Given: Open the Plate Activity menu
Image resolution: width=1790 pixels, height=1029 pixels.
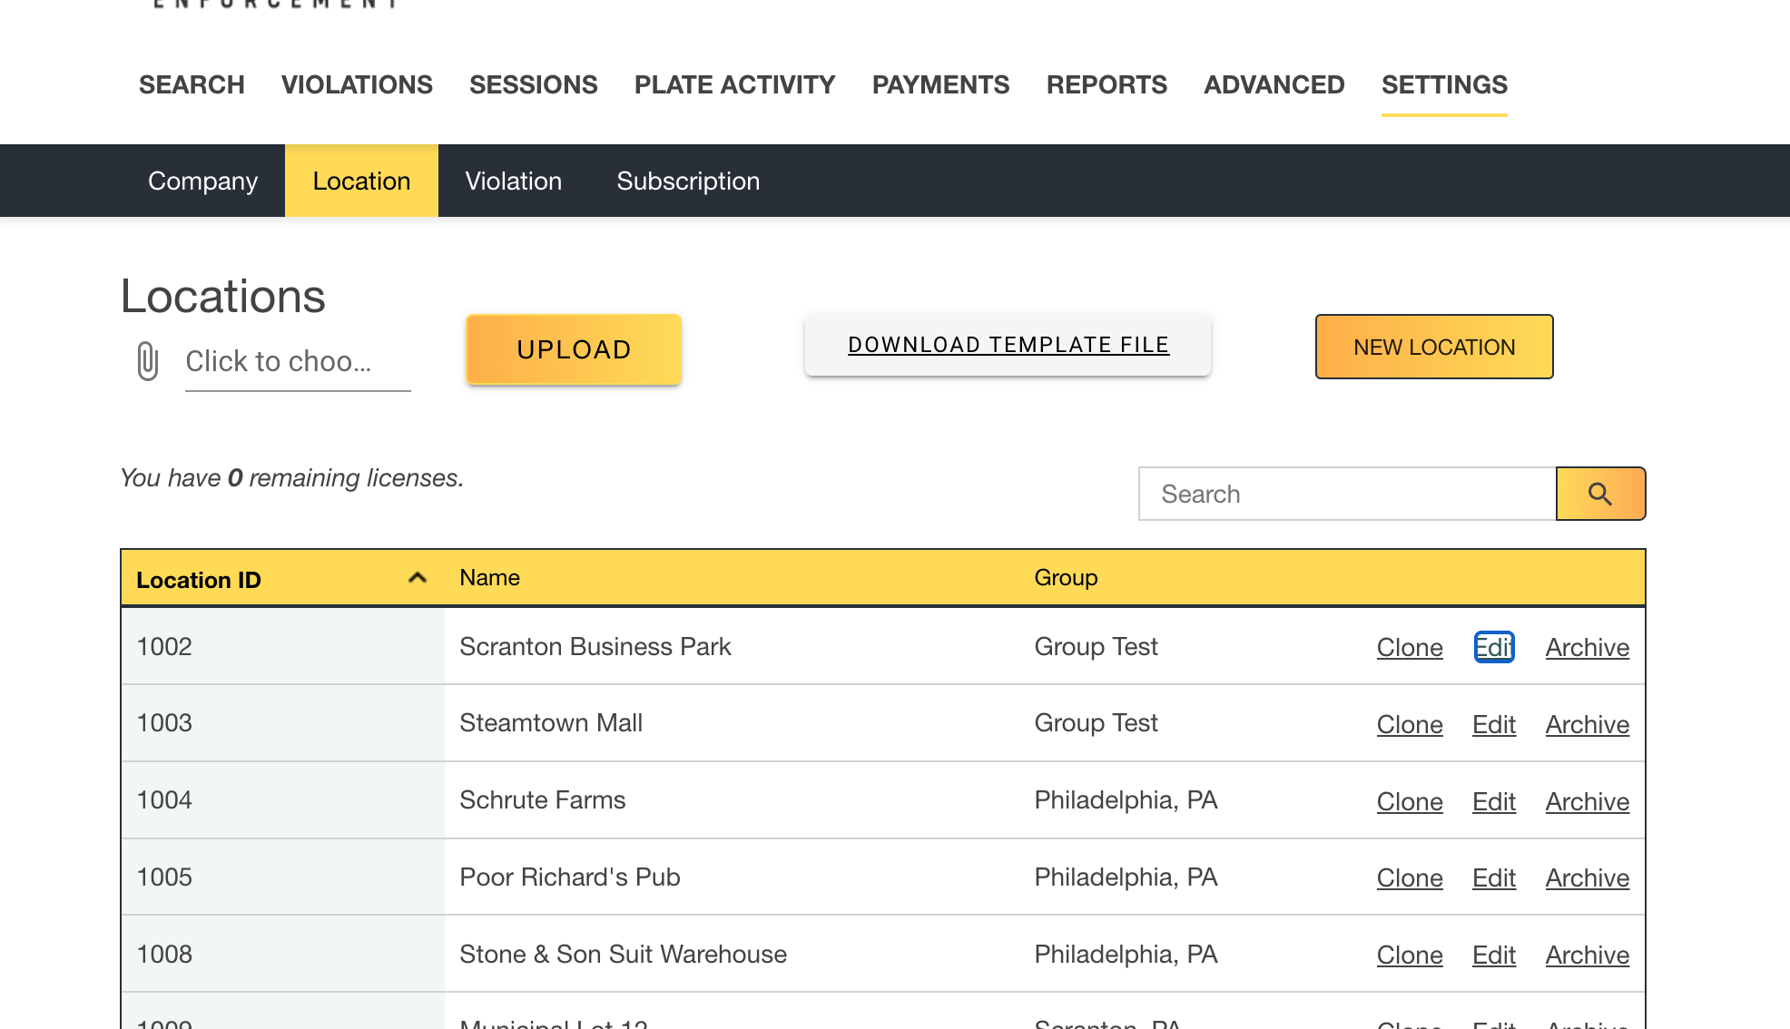Looking at the screenshot, I should pos(734,84).
